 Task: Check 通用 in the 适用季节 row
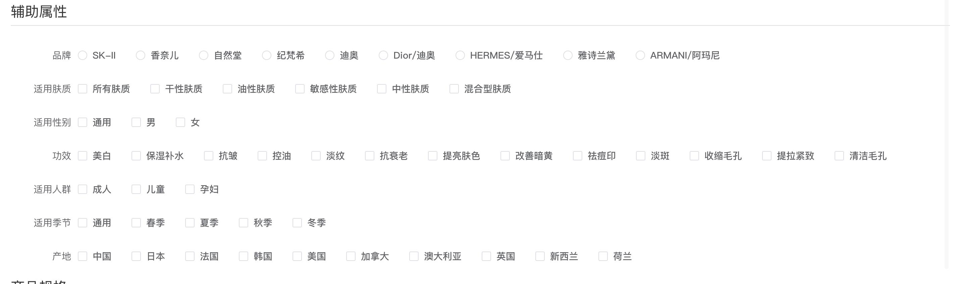(x=83, y=223)
